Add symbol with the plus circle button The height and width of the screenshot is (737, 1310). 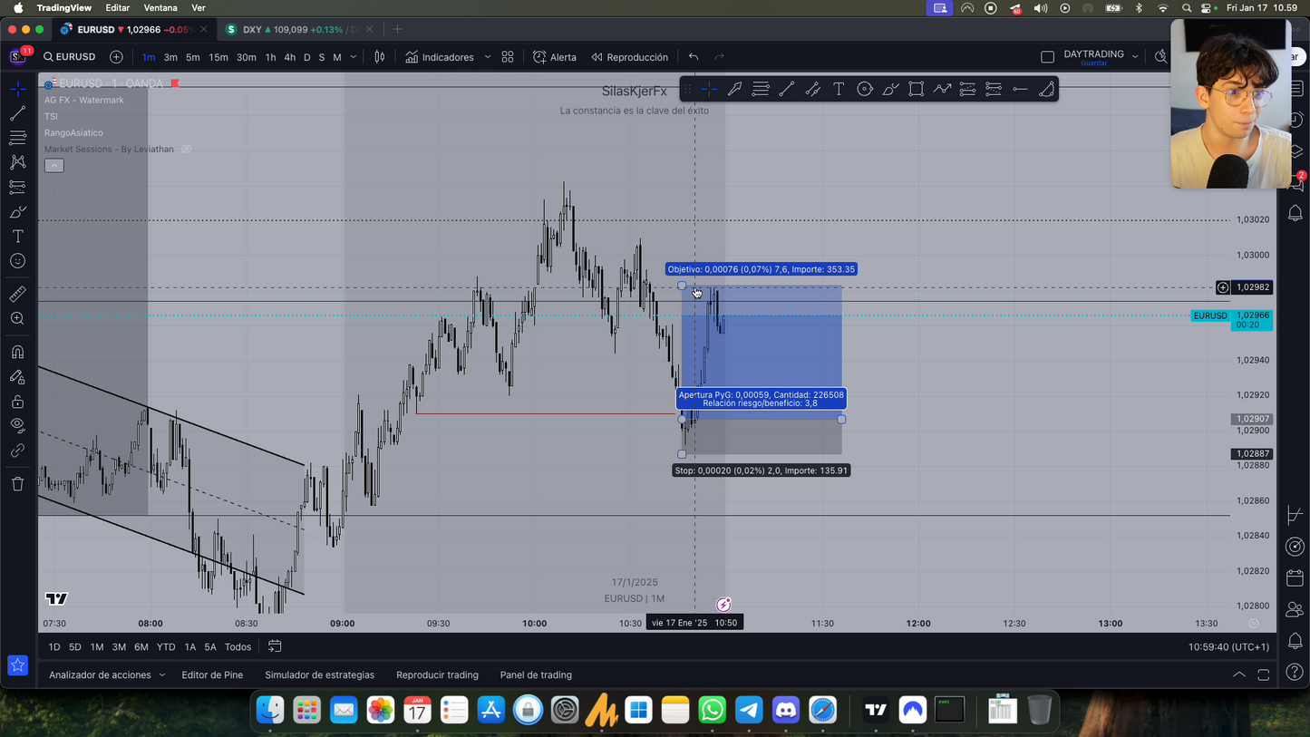pyautogui.click(x=116, y=57)
